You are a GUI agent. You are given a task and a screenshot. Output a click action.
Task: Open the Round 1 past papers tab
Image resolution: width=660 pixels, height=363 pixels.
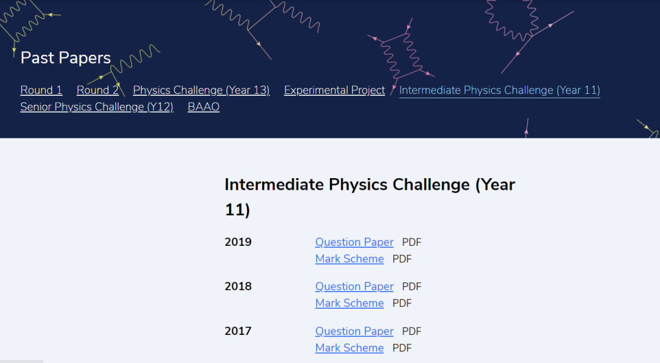tap(41, 90)
